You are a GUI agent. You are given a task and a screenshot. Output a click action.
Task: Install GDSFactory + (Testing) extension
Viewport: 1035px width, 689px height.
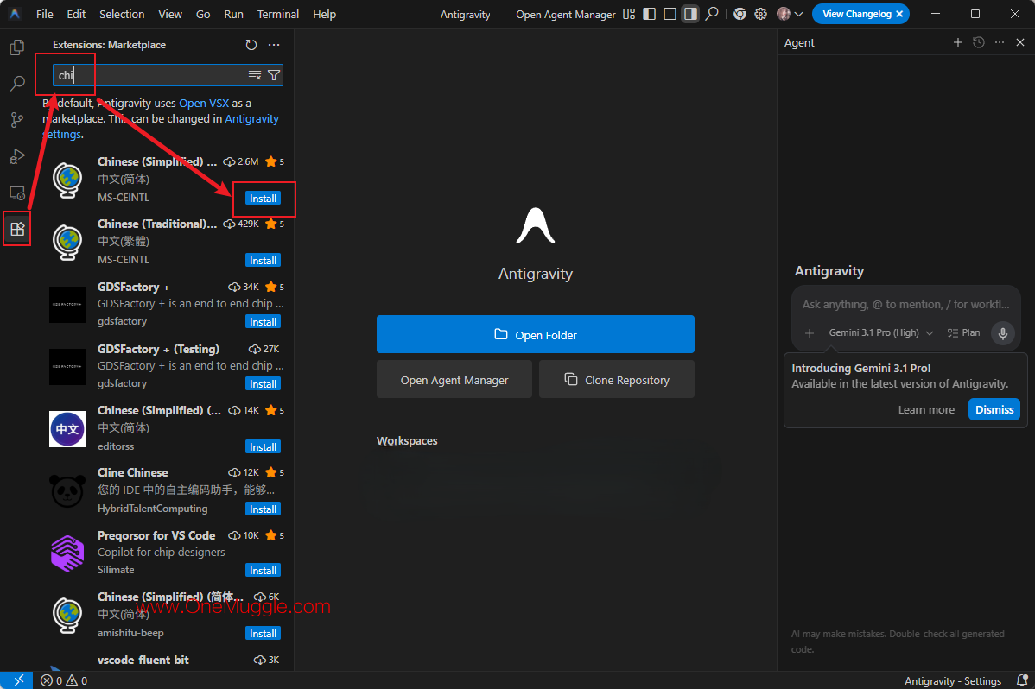[263, 383]
